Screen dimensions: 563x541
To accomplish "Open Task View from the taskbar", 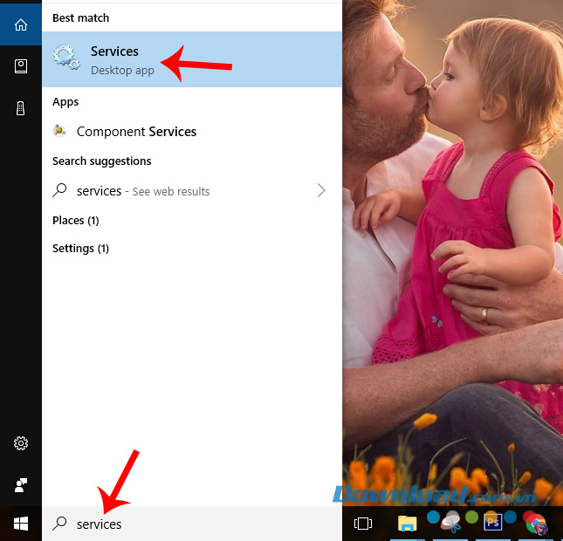I will (363, 524).
